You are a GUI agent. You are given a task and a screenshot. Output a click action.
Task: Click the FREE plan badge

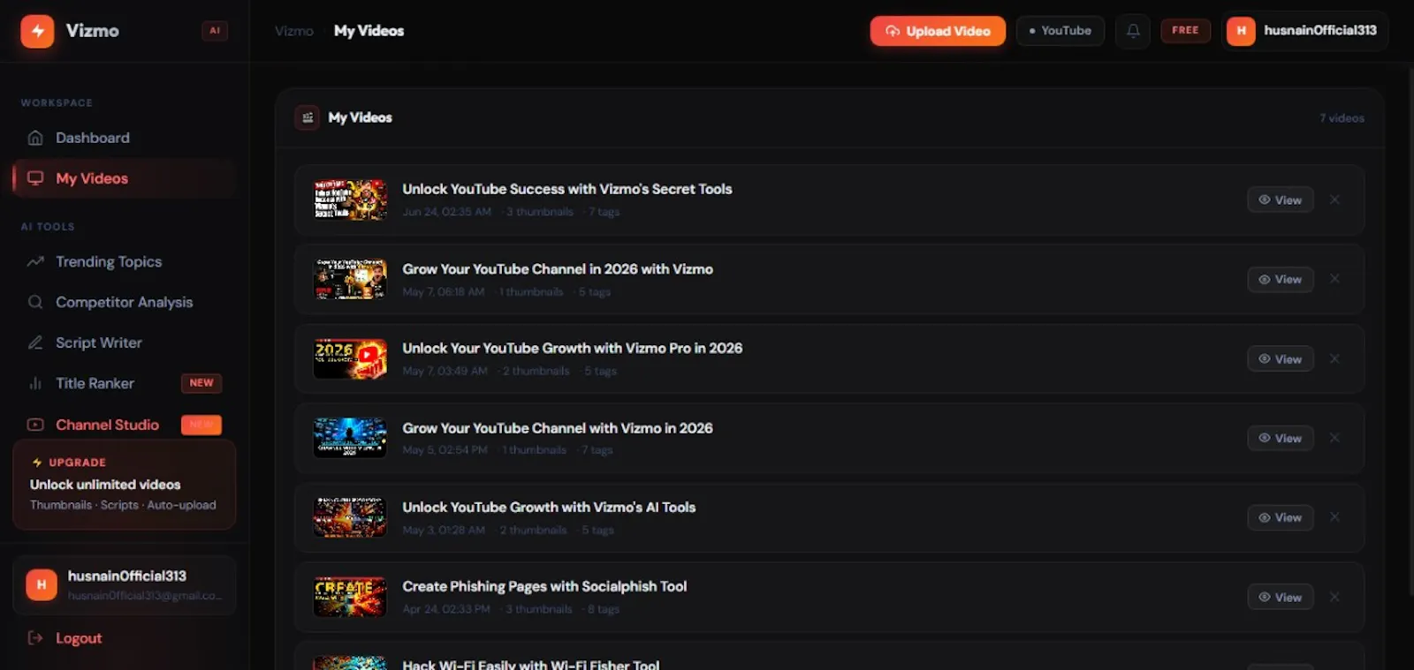(1185, 31)
